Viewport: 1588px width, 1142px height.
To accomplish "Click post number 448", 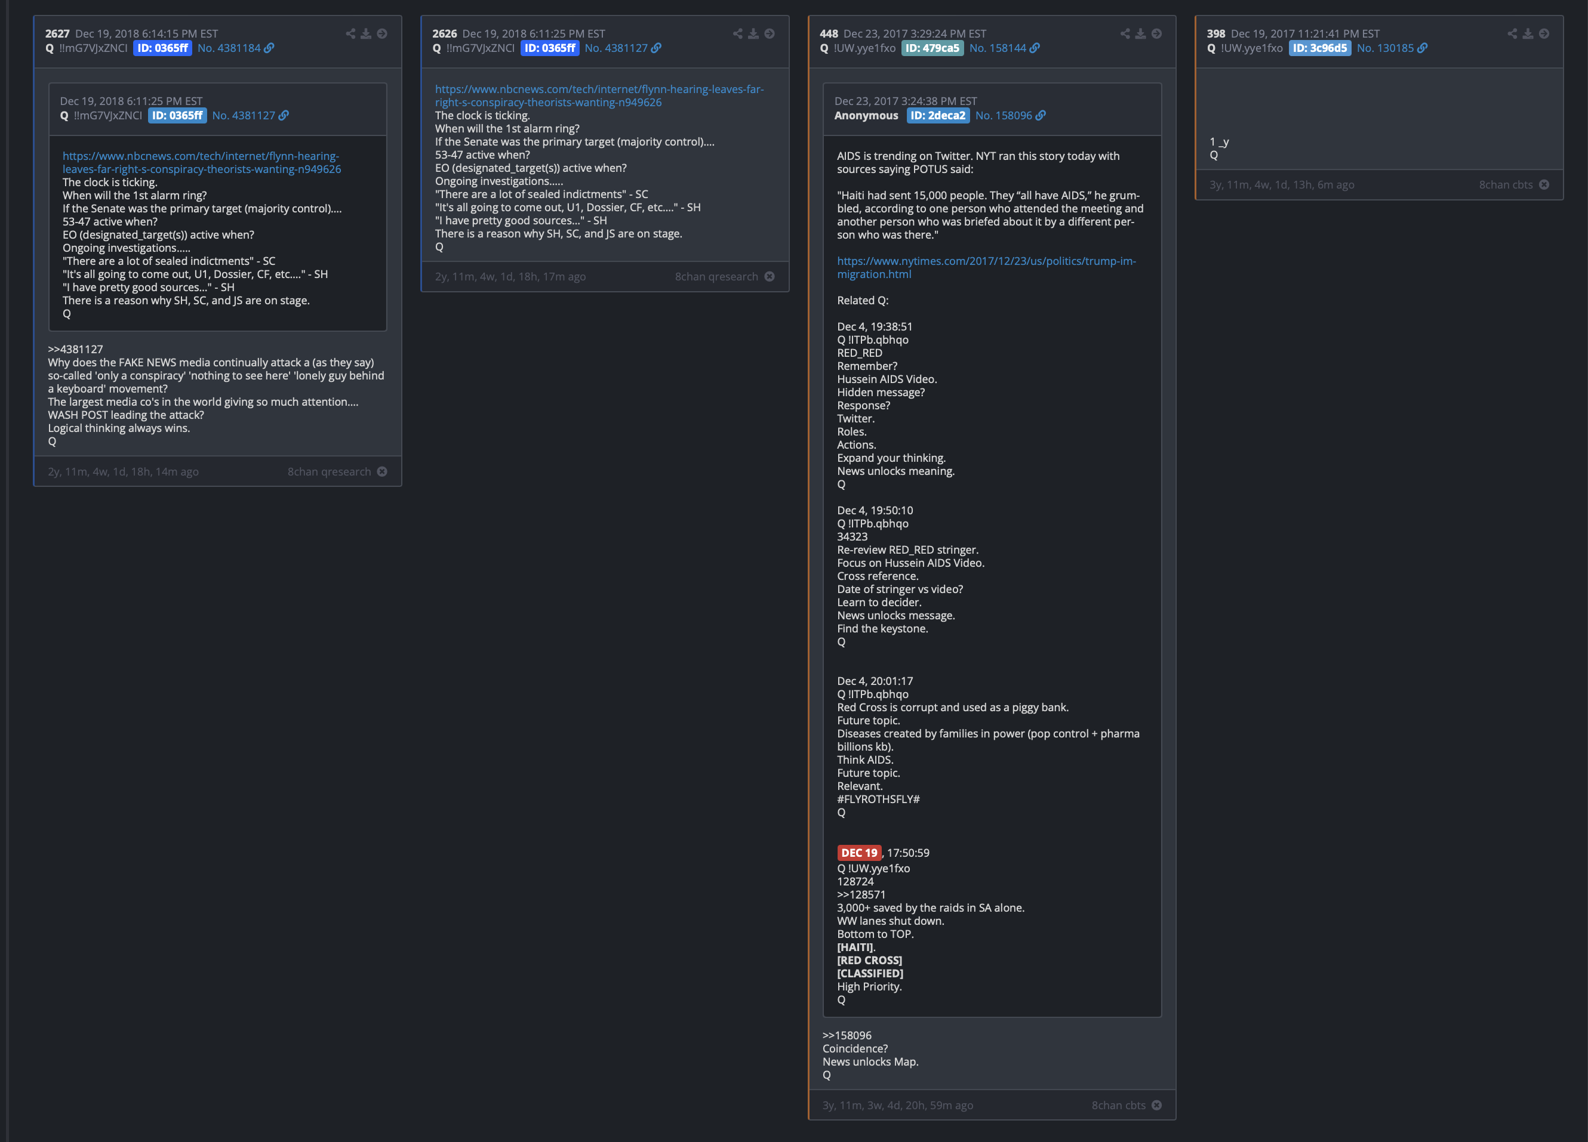I will (829, 33).
